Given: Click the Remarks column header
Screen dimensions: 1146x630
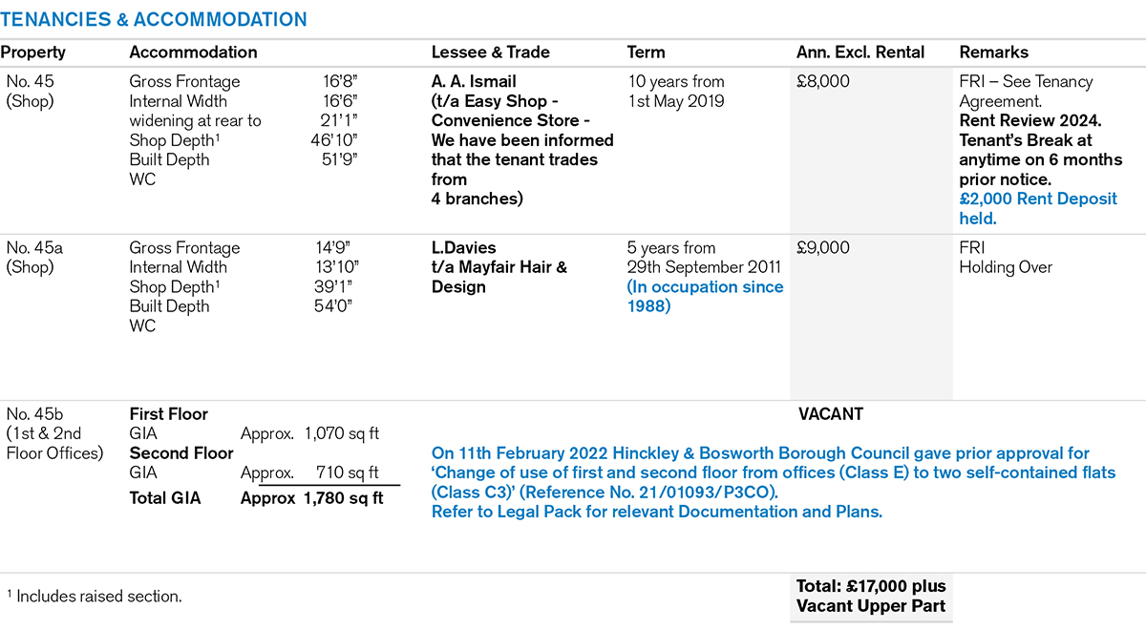Looking at the screenshot, I should pyautogui.click(x=993, y=52).
